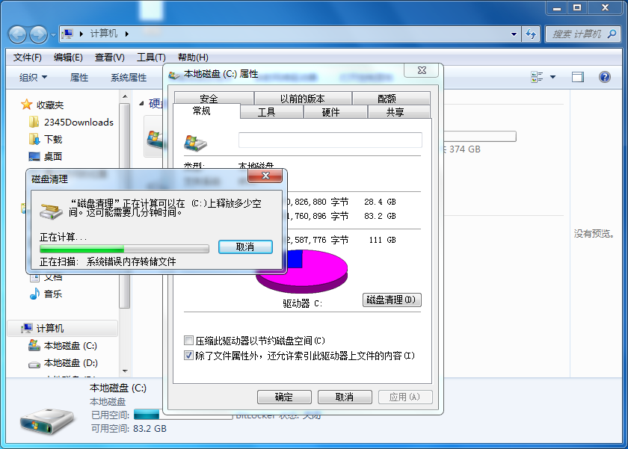This screenshot has height=449, width=628.
Task: Click 属性 in Explorer toolbar
Action: [x=79, y=77]
